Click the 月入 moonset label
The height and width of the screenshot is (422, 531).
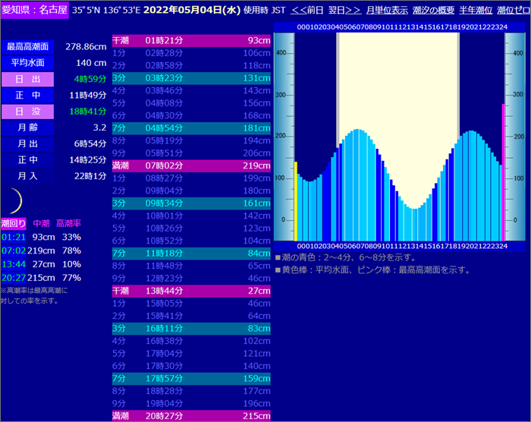[x=27, y=176]
